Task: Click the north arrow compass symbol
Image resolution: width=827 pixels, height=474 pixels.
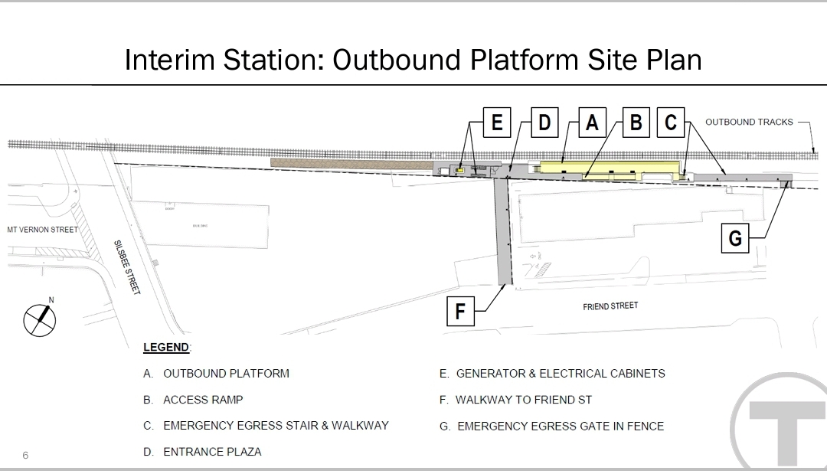Action: [x=40, y=319]
